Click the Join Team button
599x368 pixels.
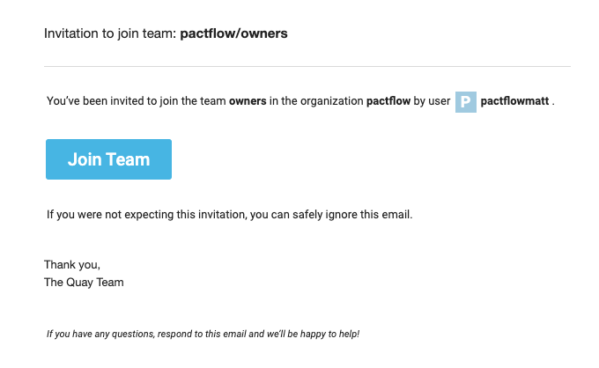tap(108, 159)
